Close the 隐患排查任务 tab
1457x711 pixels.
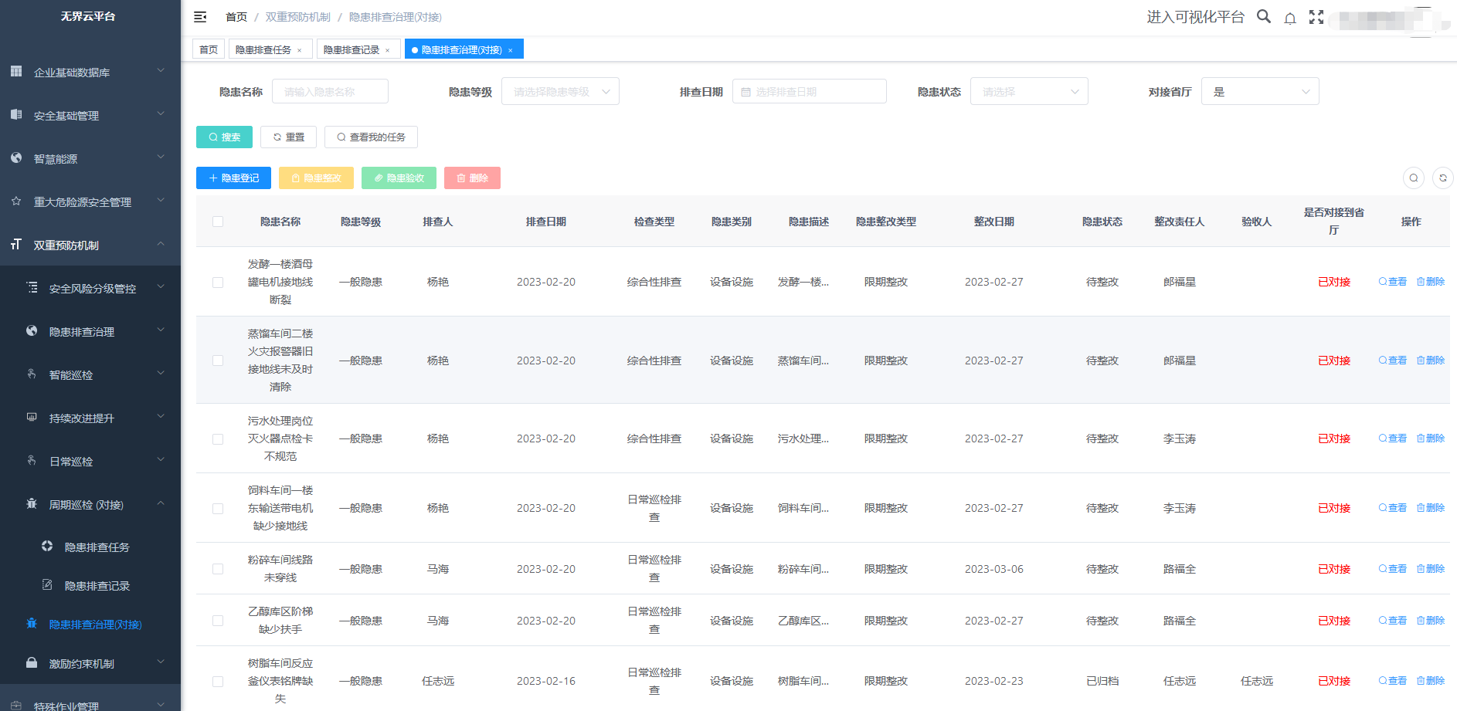300,50
